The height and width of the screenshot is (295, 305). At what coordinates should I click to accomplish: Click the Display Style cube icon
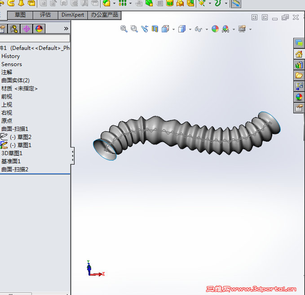(182, 29)
